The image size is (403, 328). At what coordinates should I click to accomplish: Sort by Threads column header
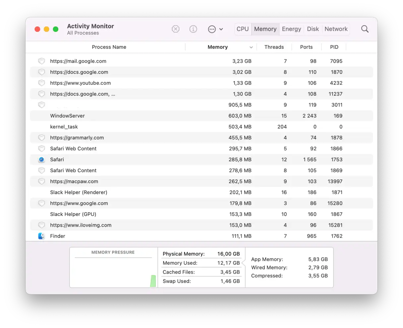274,47
